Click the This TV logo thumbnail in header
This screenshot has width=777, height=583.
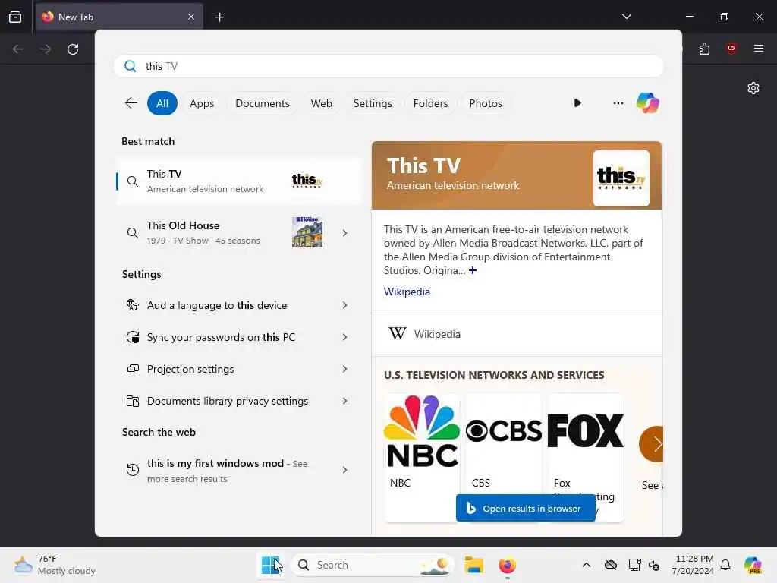click(621, 178)
